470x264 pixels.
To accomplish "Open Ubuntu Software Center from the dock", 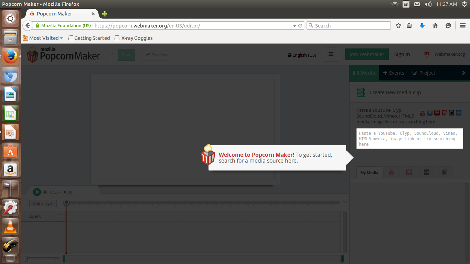I will 10,151.
